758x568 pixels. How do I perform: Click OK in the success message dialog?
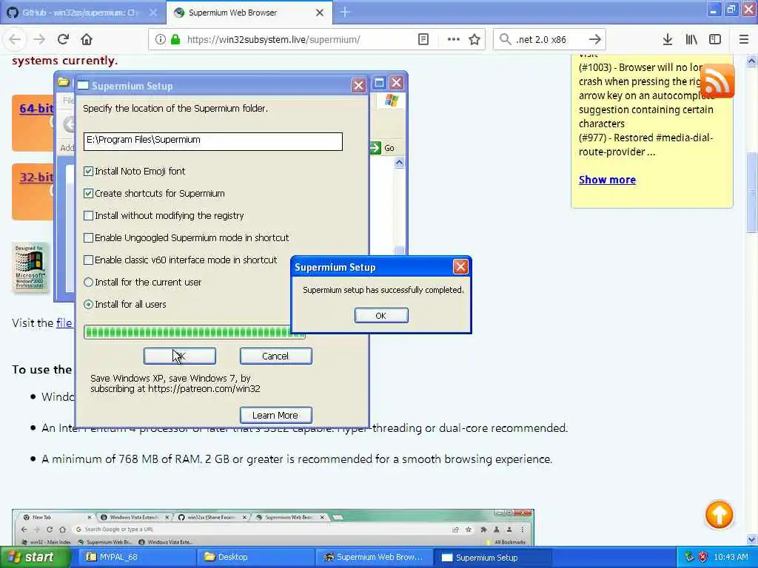pos(381,315)
